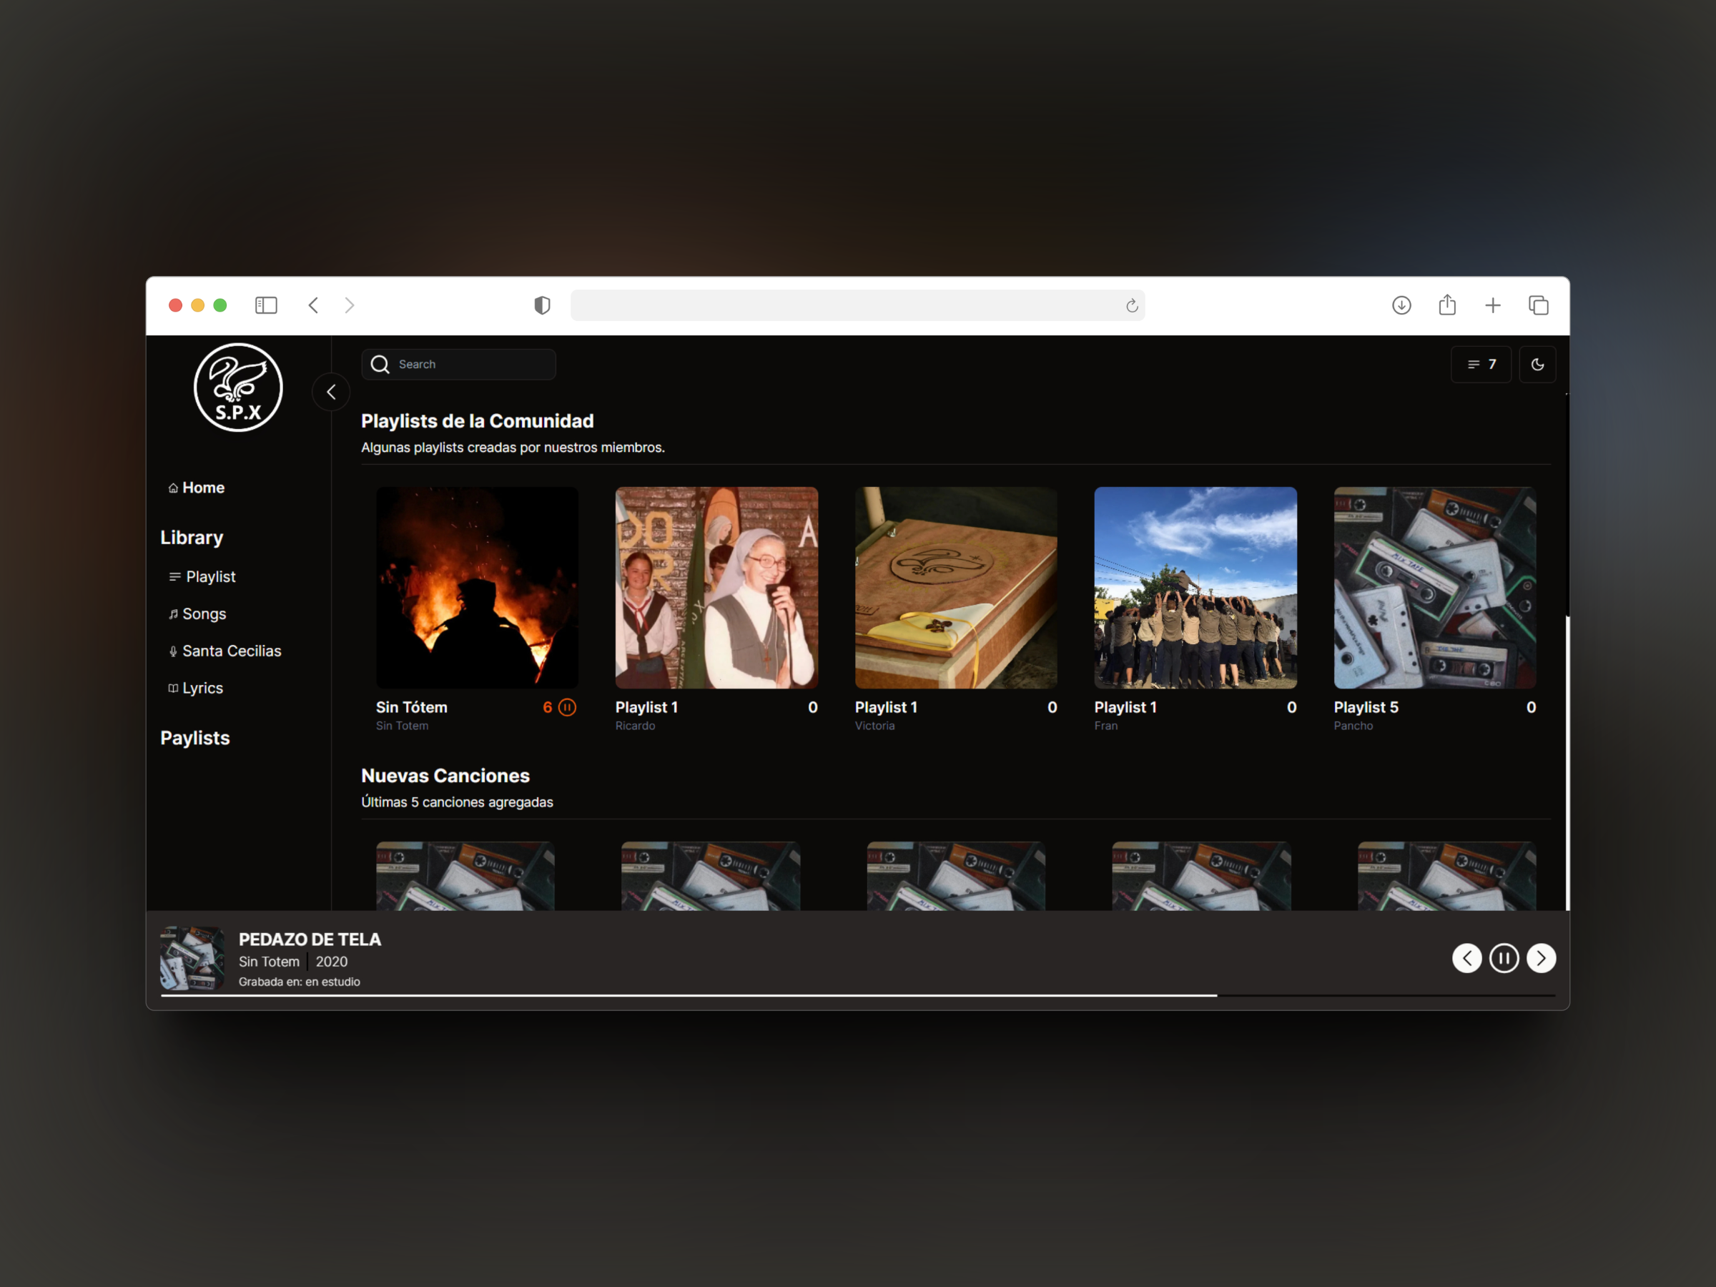The image size is (1716, 1287).
Task: Click the 'Fran' author text
Action: tap(1105, 725)
